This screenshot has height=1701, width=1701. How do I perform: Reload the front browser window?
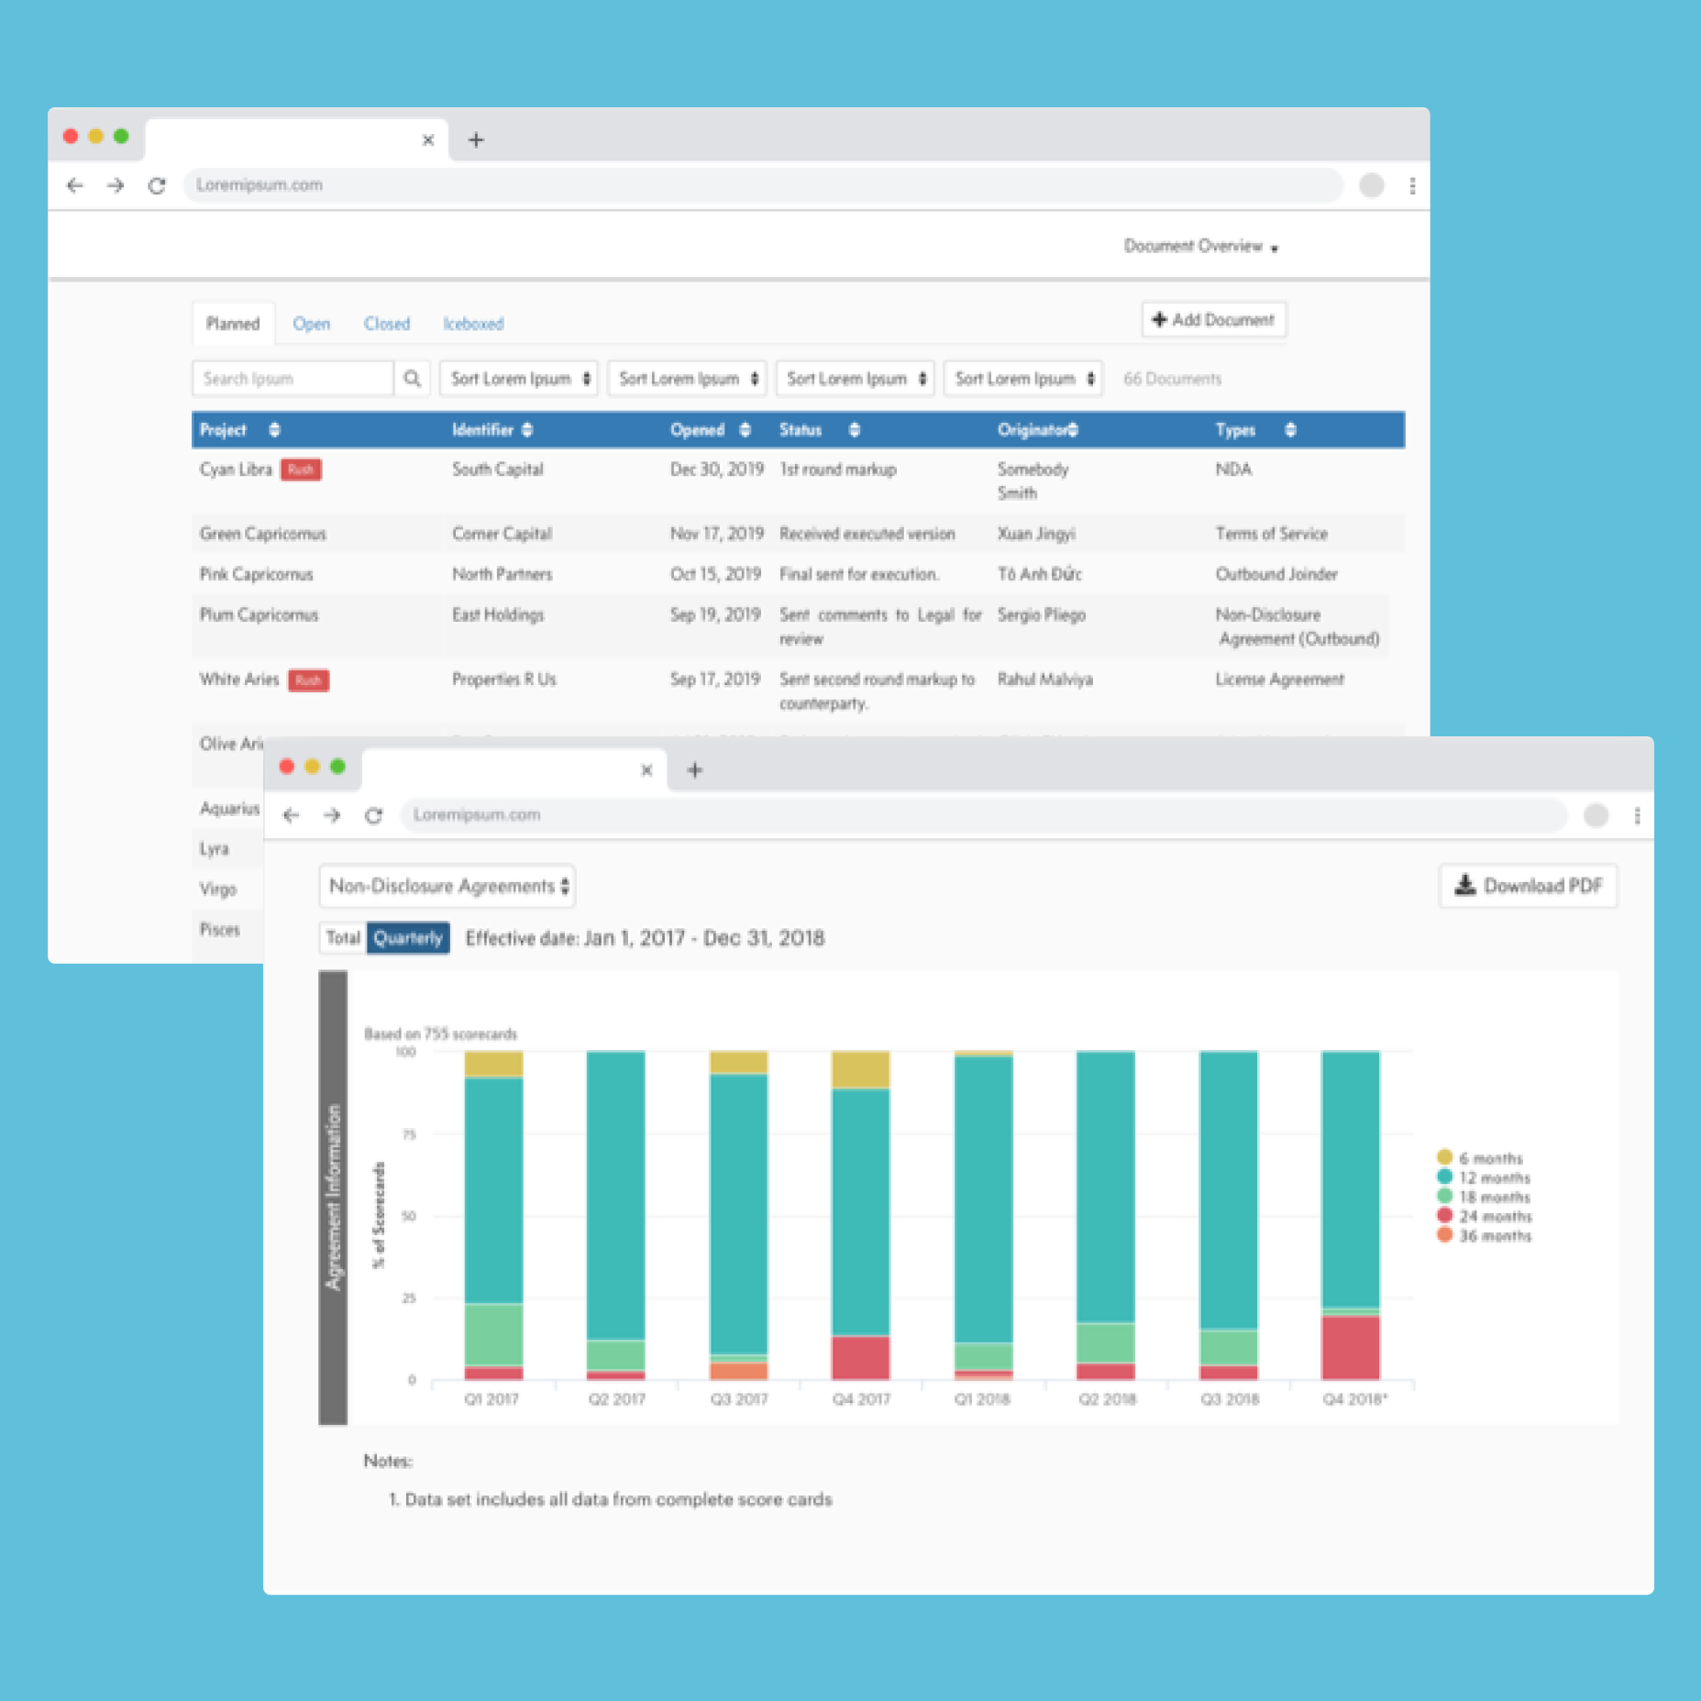[x=373, y=815]
